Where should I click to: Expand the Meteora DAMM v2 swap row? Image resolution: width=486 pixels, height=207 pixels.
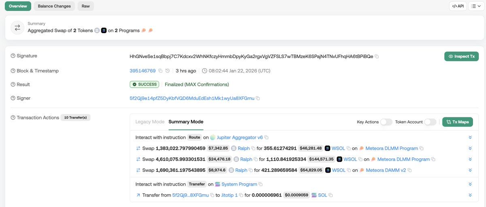click(x=470, y=170)
